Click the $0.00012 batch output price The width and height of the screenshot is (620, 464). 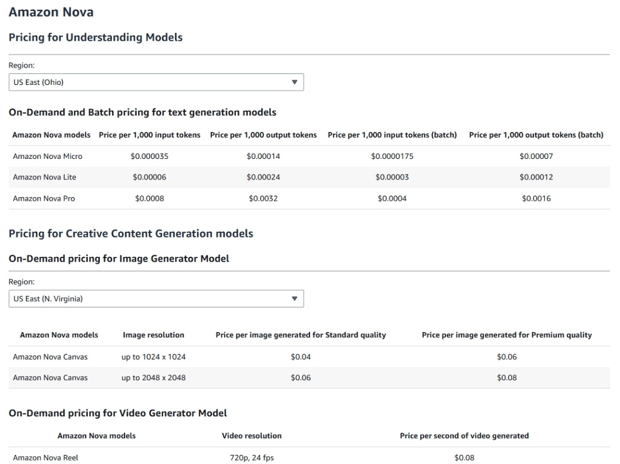(x=536, y=177)
